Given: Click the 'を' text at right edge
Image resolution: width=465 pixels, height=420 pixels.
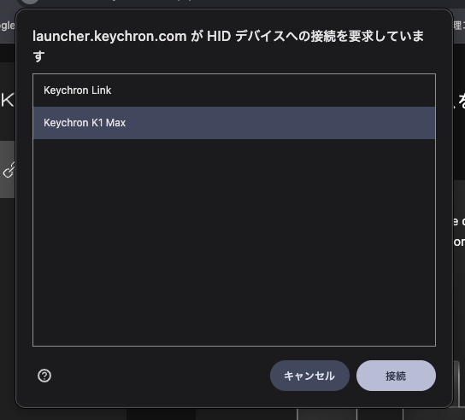Looking at the screenshot, I should click(x=462, y=102).
